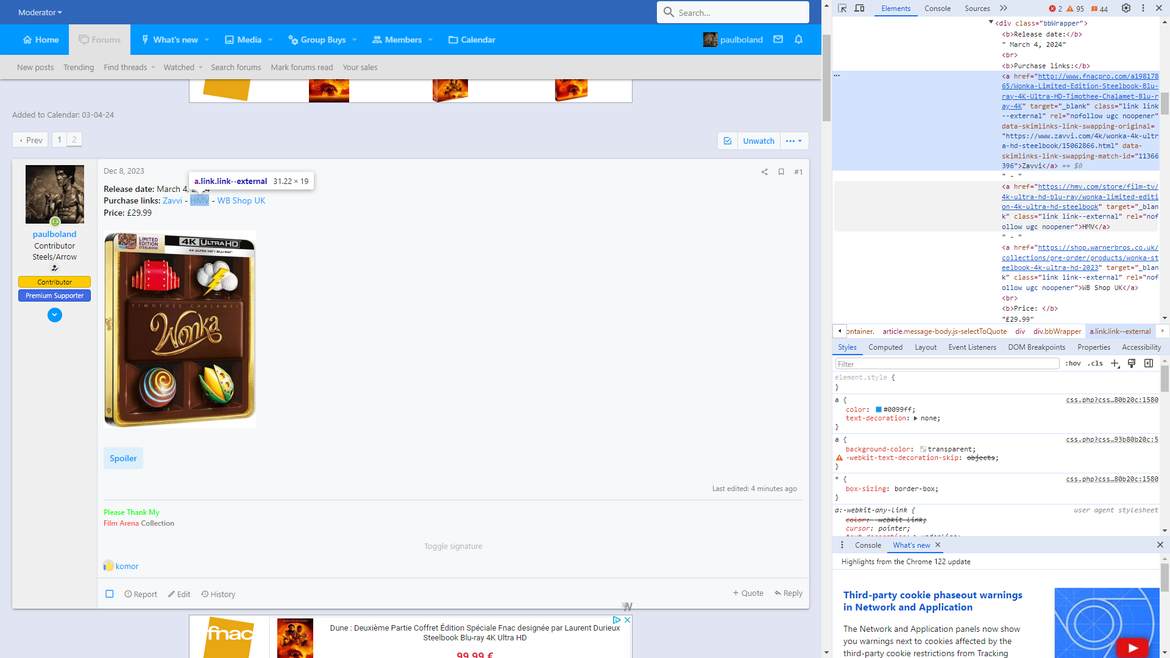The height and width of the screenshot is (658, 1170).
Task: Click the forum Search box
Action: [x=732, y=12]
